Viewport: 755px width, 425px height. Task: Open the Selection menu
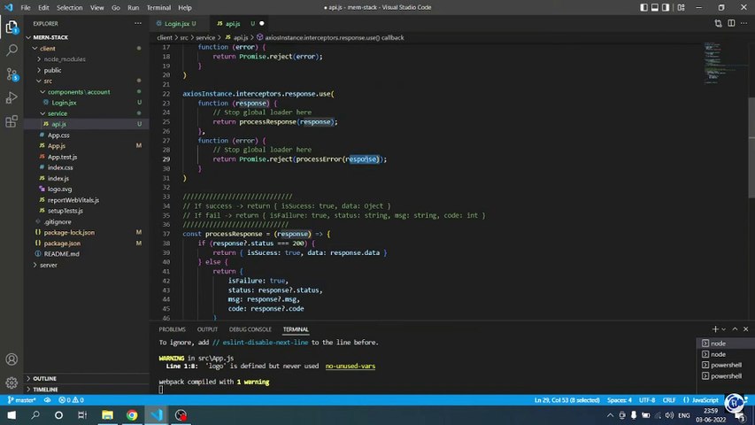coord(69,7)
